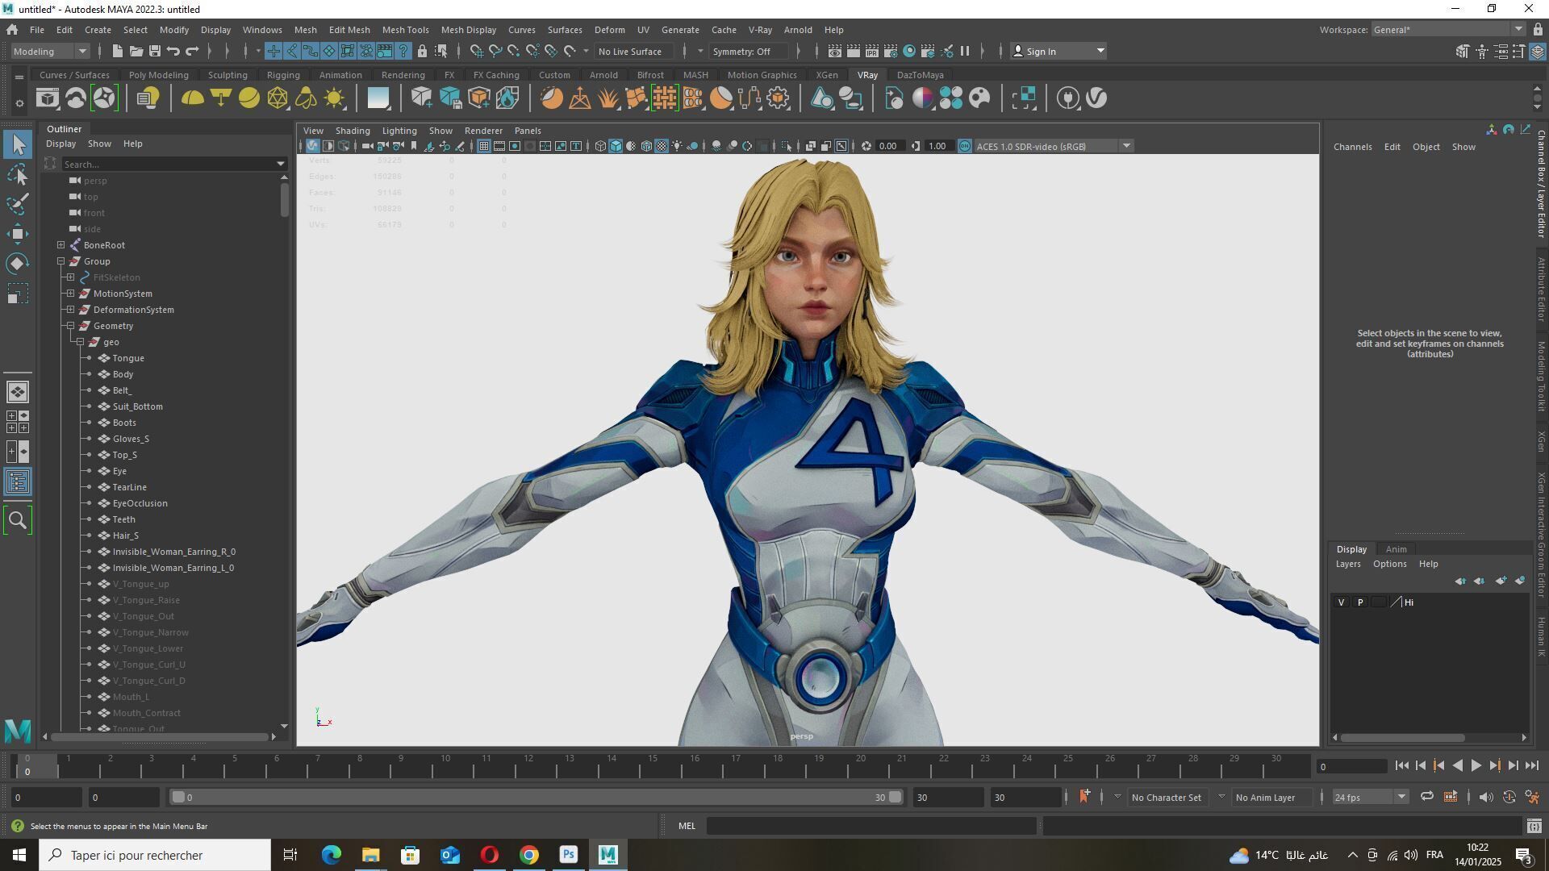1549x871 pixels.
Task: Activate the Scale tool
Action: pyautogui.click(x=18, y=294)
